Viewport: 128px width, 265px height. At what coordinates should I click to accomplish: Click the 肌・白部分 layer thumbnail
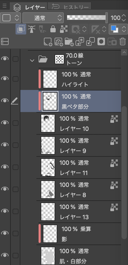click(48, 255)
